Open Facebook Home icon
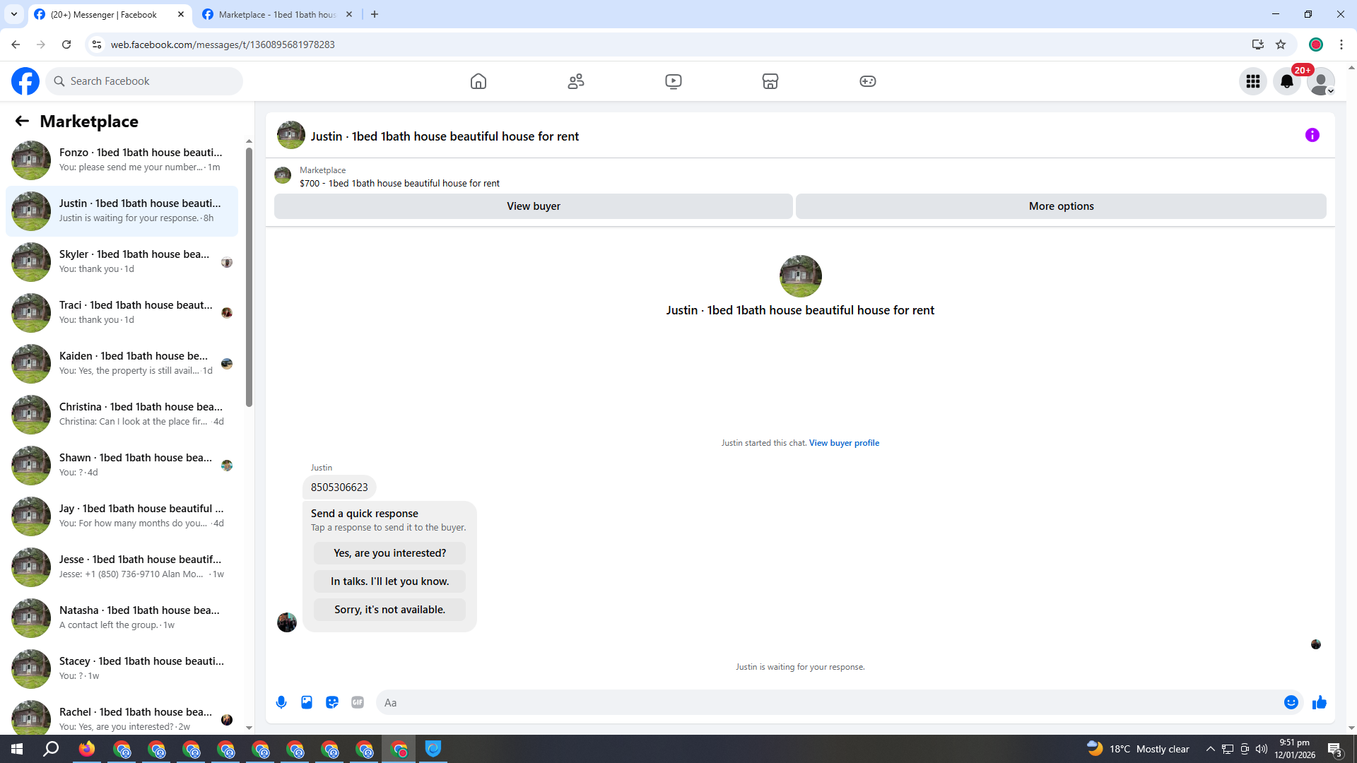Viewport: 1357px width, 763px height. point(478,81)
